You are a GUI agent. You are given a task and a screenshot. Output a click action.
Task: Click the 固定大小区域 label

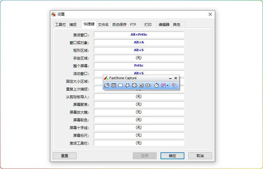tap(77, 82)
